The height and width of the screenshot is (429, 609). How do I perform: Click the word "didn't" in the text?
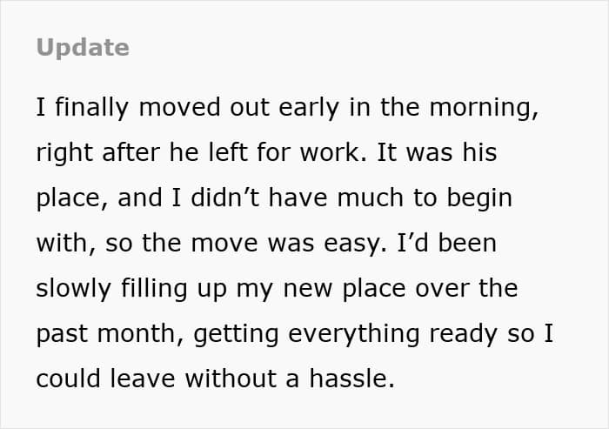pos(224,198)
